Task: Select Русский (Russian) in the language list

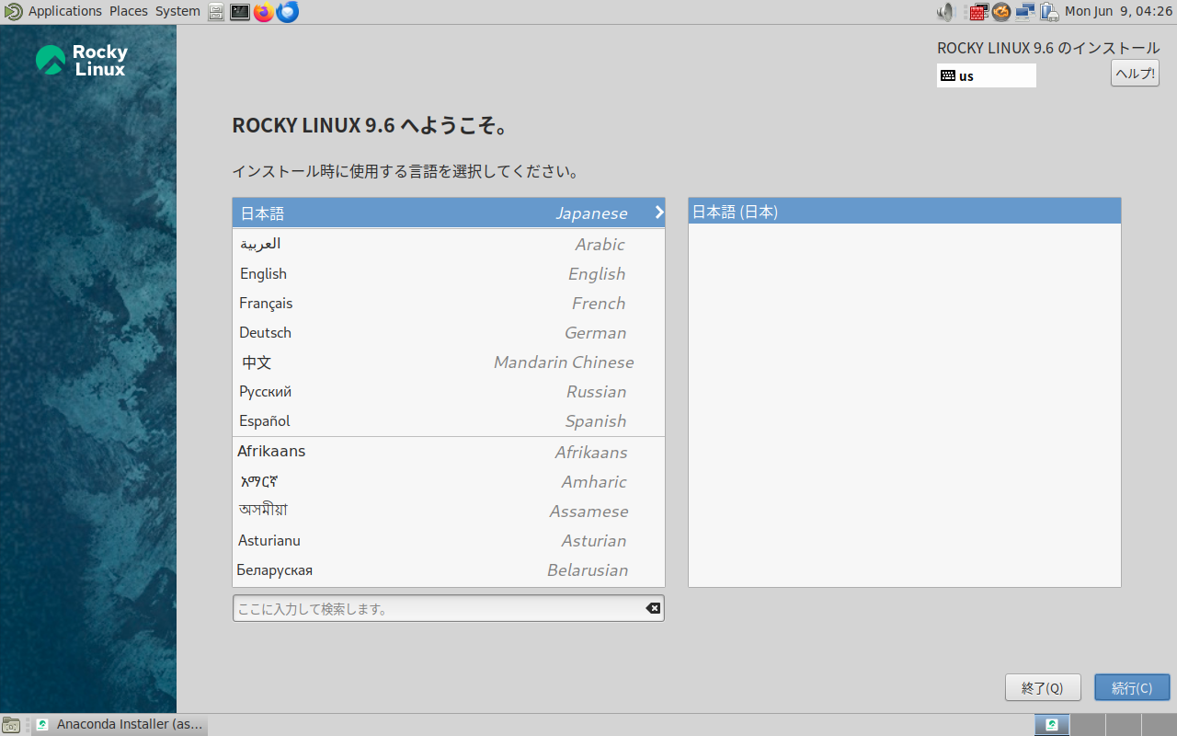Action: [449, 391]
